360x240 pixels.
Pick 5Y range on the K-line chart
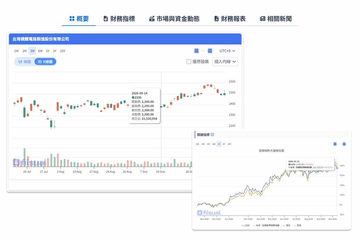pos(55,51)
